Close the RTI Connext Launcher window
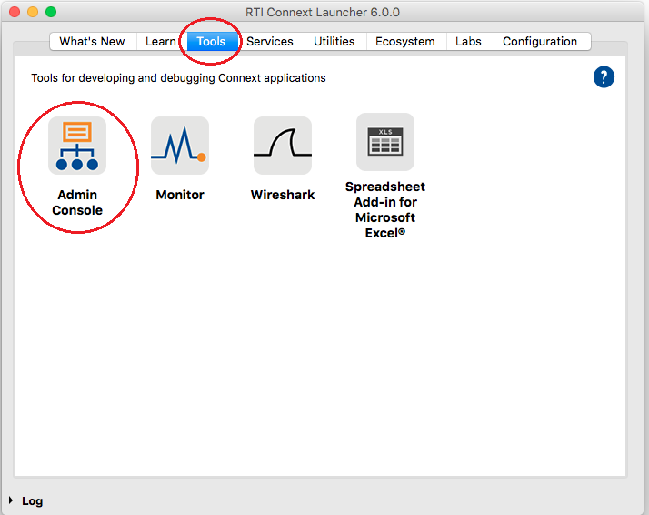The height and width of the screenshot is (515, 649). coord(14,12)
